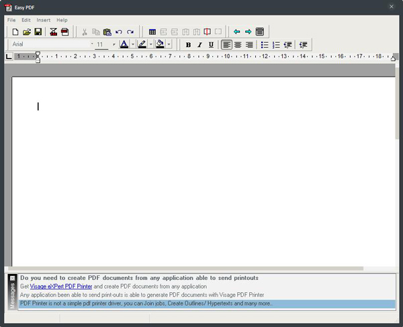Click the last indent icon in the formatting toolbar
The height and width of the screenshot is (327, 403).
click(x=304, y=45)
